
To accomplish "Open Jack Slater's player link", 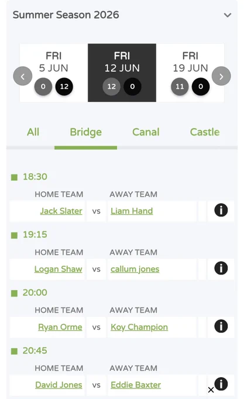I will [x=61, y=211].
